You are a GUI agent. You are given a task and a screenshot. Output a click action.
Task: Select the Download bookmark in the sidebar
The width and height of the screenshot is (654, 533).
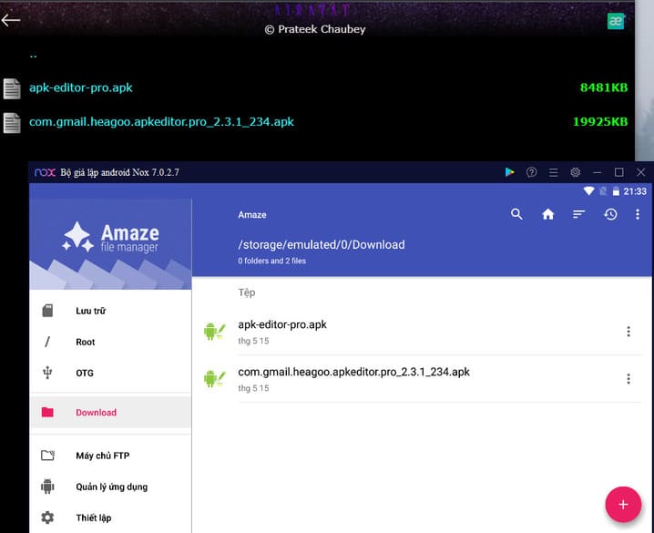click(110, 413)
